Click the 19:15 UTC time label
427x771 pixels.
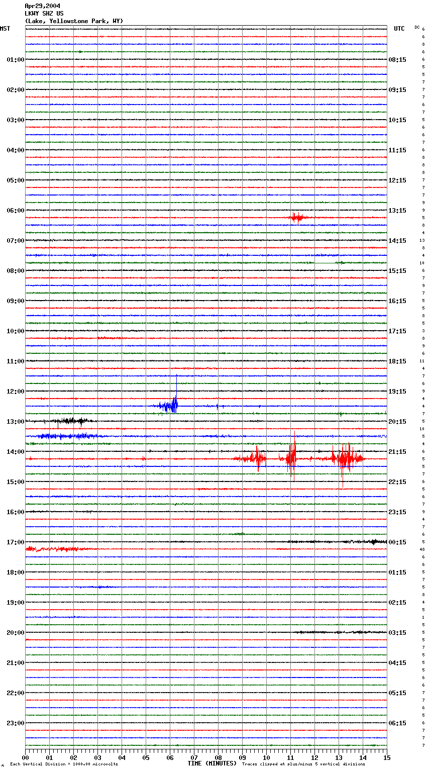pos(397,392)
